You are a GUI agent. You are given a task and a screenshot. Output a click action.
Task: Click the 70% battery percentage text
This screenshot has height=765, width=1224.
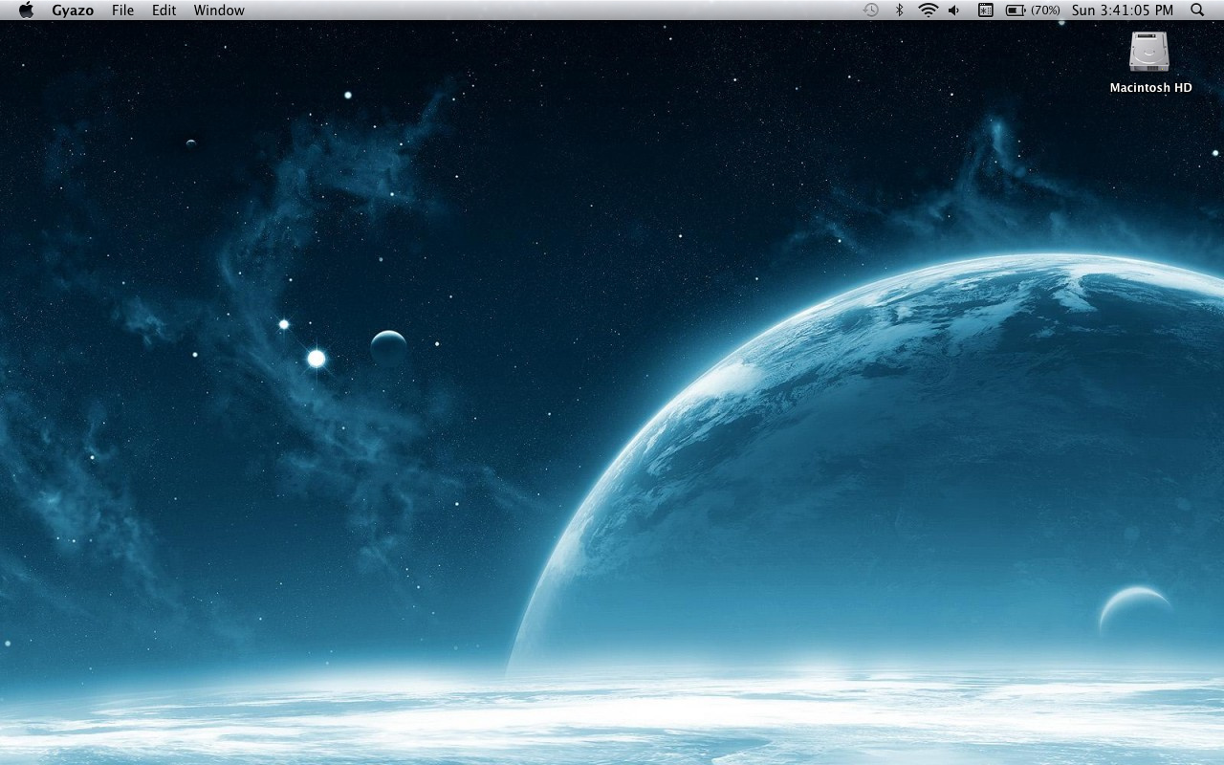pos(1045,11)
